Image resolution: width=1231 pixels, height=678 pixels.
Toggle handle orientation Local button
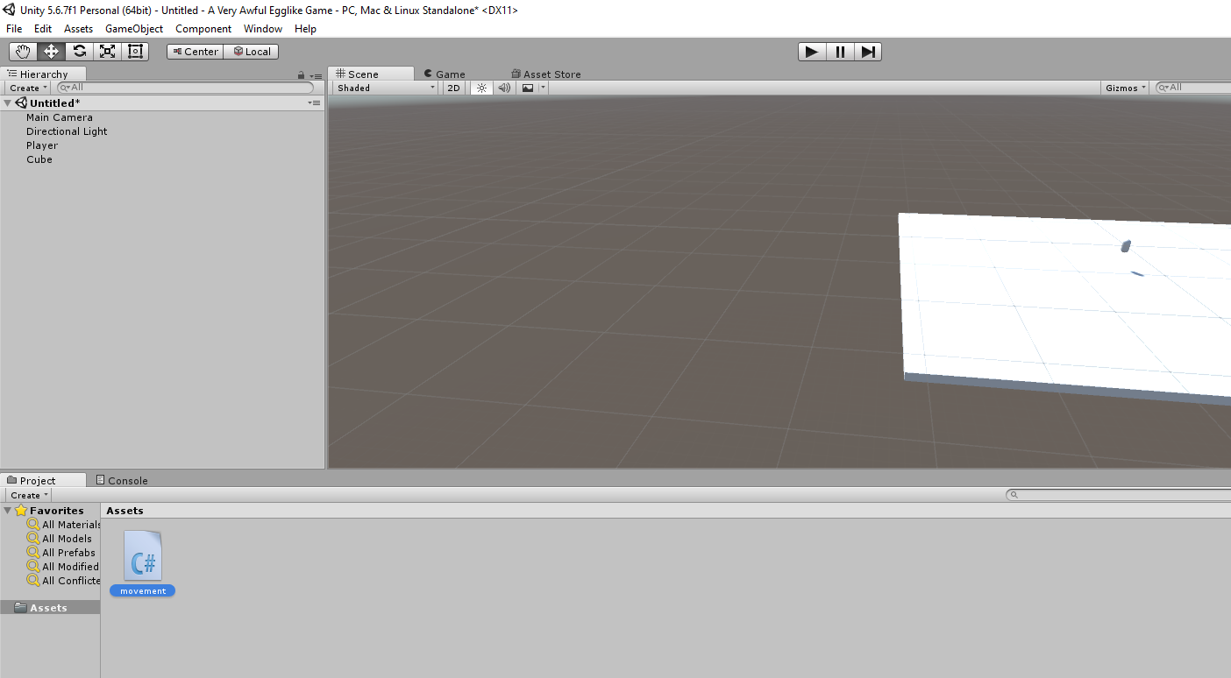click(x=252, y=52)
